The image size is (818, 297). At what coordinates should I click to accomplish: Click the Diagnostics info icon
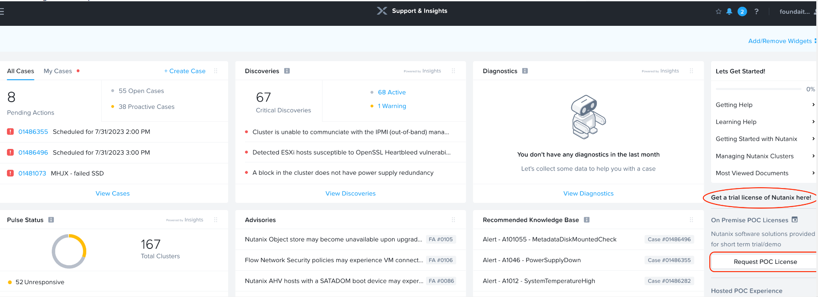click(x=525, y=71)
